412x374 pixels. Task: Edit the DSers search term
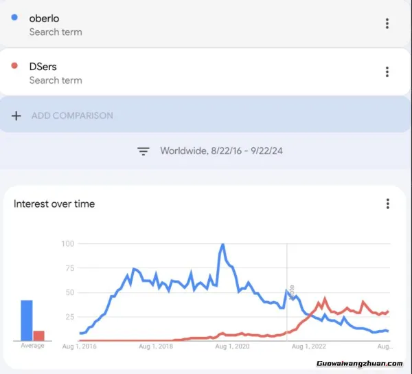click(x=43, y=67)
